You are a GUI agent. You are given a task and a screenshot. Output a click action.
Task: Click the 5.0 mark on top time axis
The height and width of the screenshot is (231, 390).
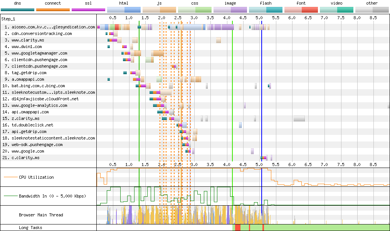259,18
